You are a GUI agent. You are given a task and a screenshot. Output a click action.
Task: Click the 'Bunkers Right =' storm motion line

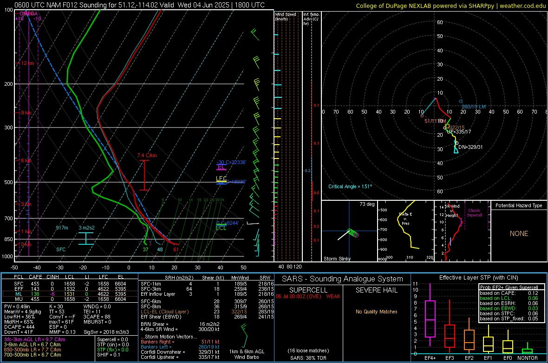pos(180,342)
